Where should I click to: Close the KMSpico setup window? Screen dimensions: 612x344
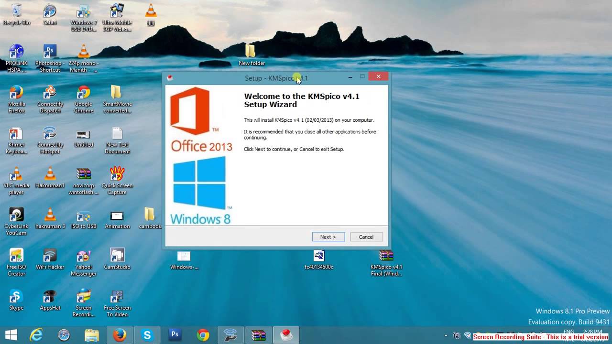(378, 76)
